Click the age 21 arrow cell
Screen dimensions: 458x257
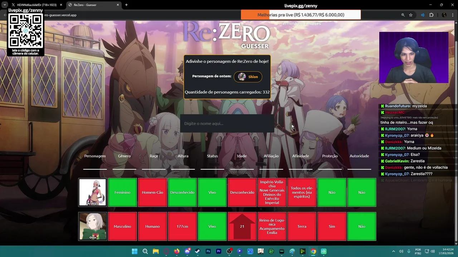point(242,226)
